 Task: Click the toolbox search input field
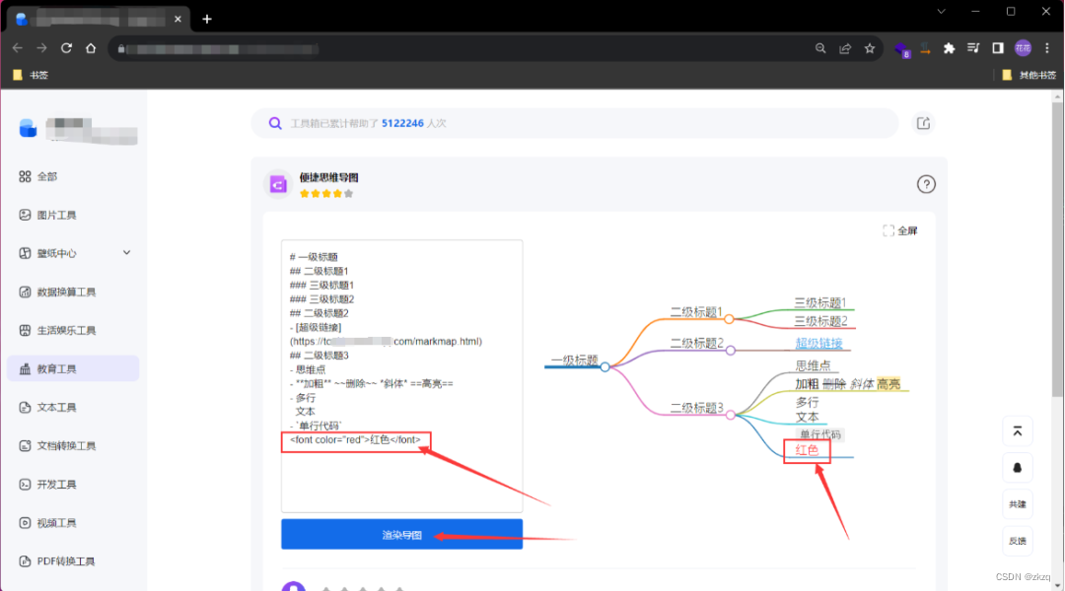pos(574,123)
